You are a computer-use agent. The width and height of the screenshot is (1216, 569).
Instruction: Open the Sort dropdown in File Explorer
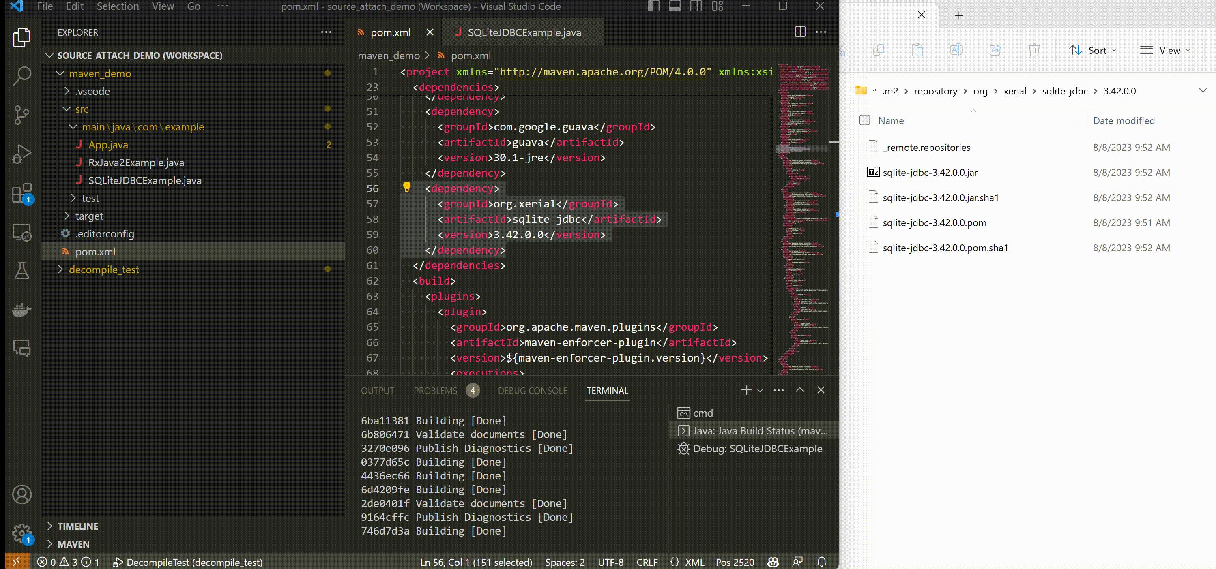coord(1093,50)
